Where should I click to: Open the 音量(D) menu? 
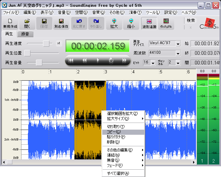[64, 12]
